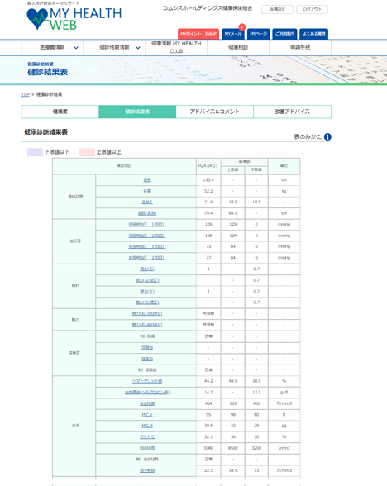The image size is (387, 486).
Task: Open the ご利用案内 button
Action: pos(285,34)
